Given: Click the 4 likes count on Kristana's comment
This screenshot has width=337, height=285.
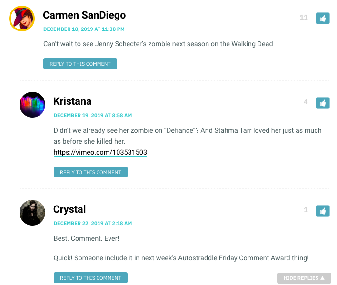Looking at the screenshot, I should point(306,102).
